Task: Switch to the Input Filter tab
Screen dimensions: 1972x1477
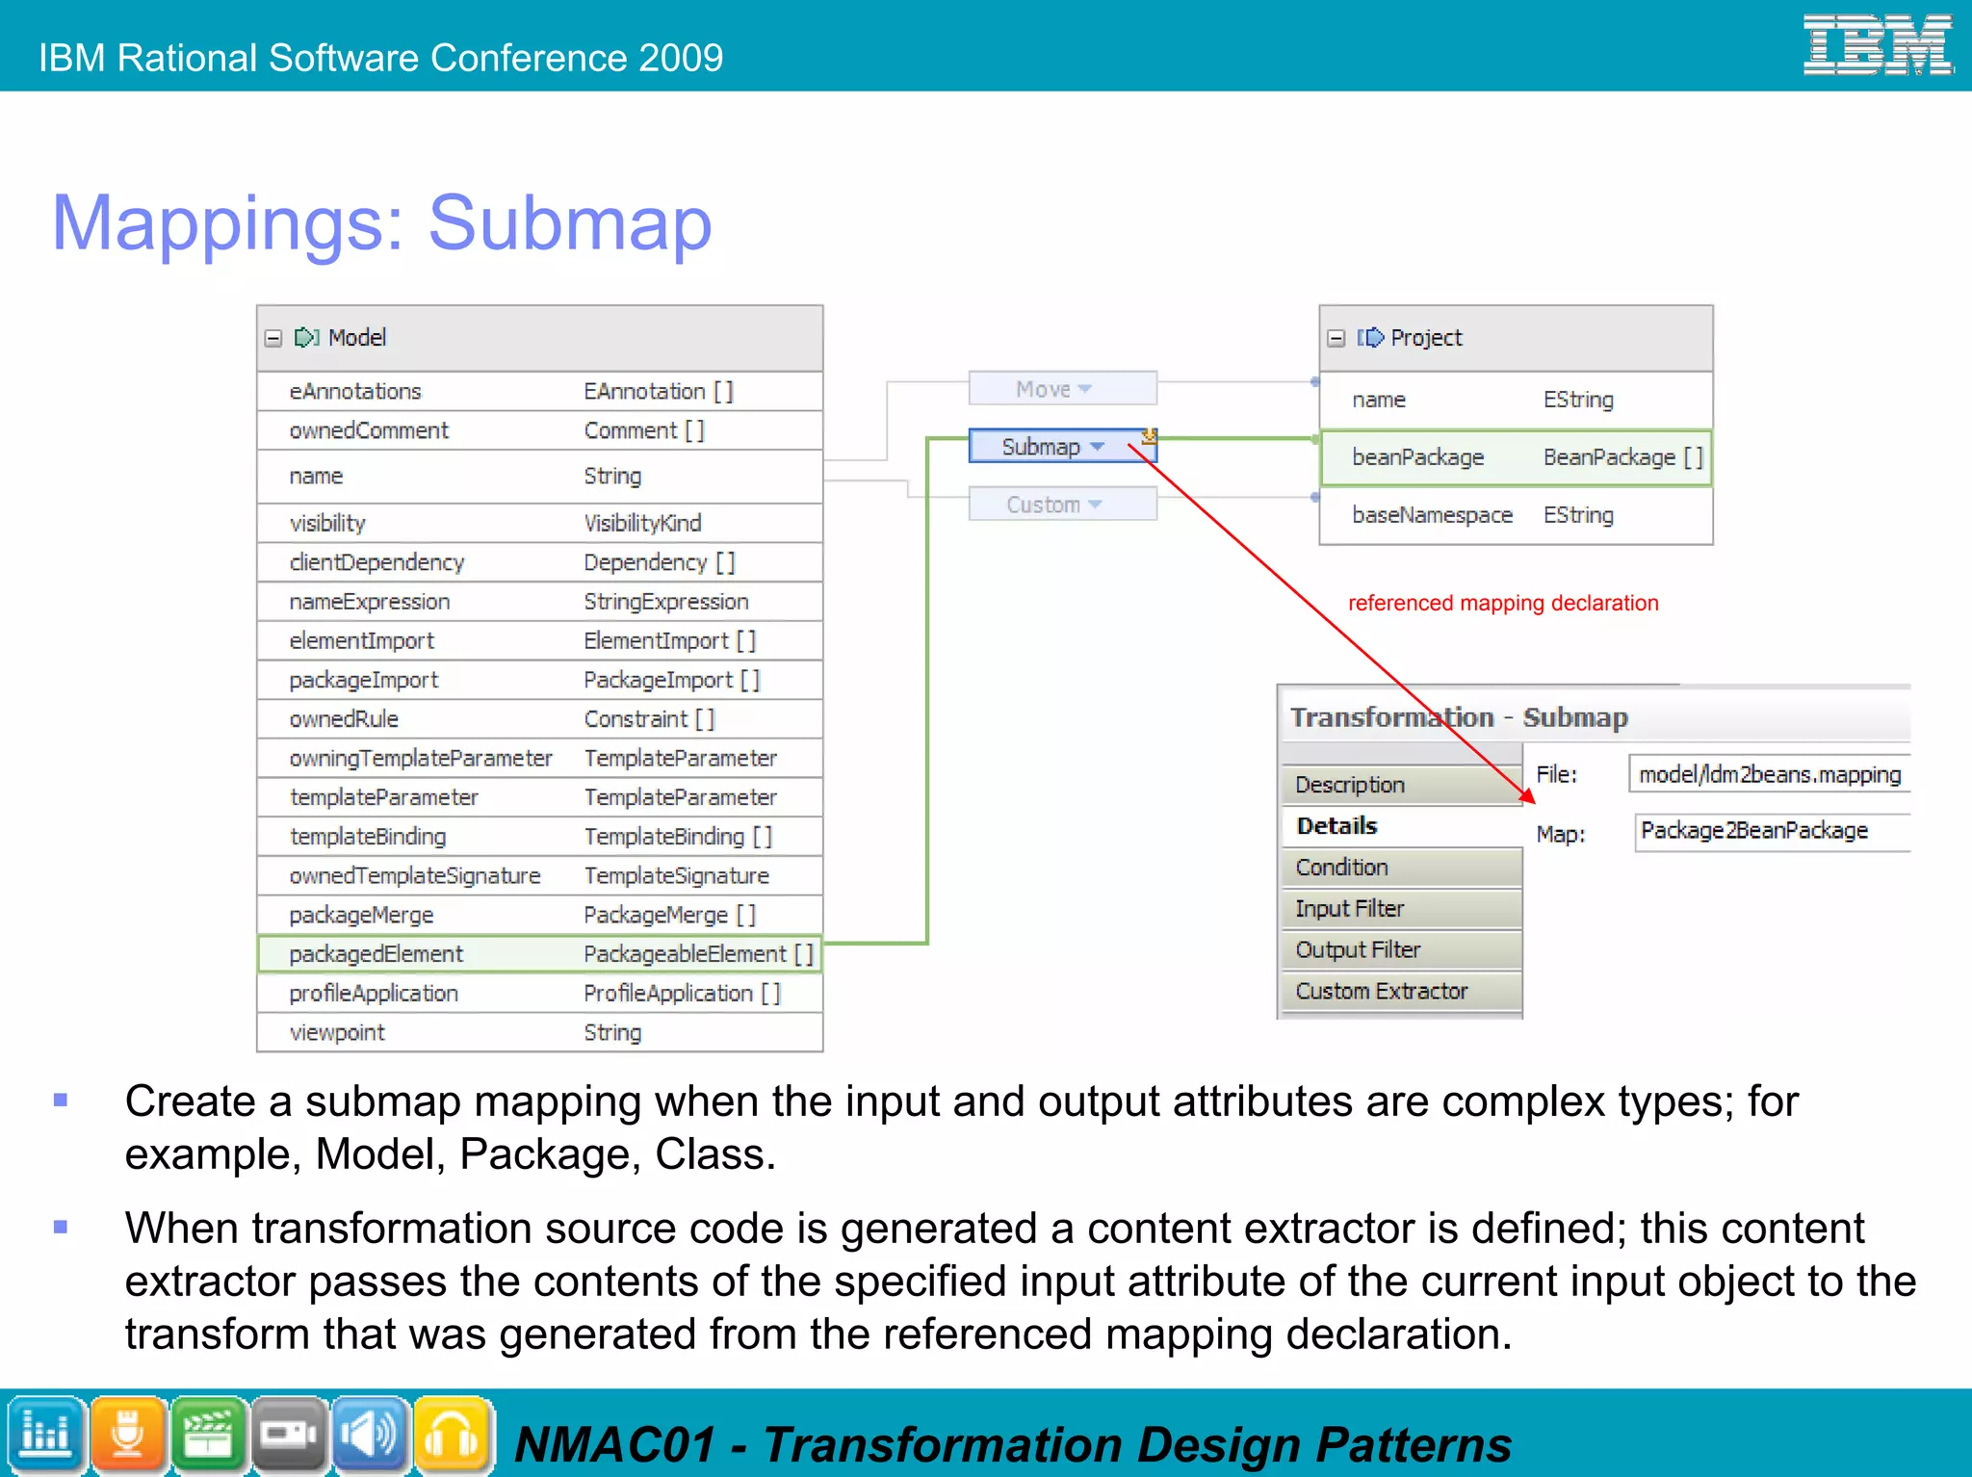Action: [1402, 909]
